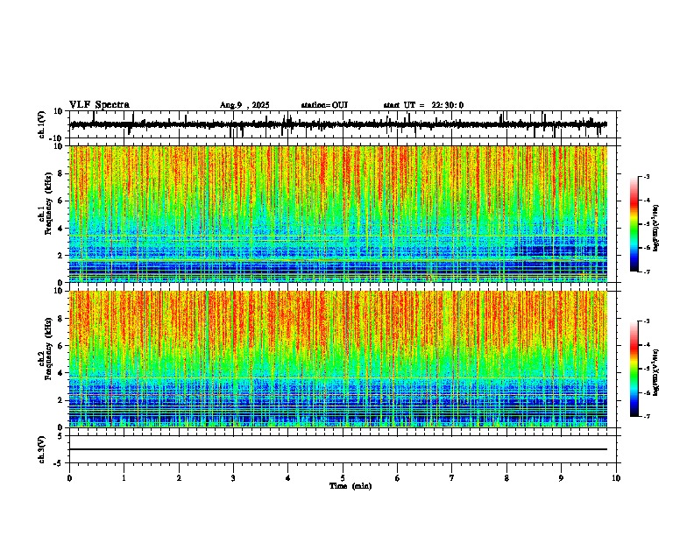The image size is (694, 536).
Task: Click the 'VLF Spectra' plot title
Action: pos(99,105)
